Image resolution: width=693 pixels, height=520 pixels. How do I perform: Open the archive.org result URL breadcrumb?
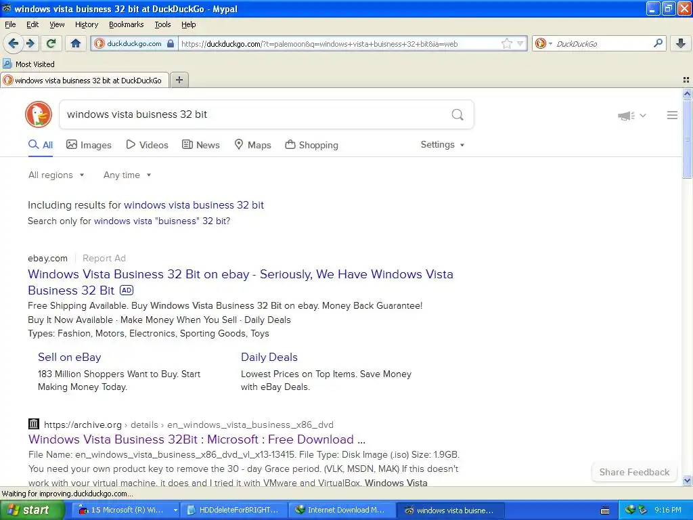point(189,425)
